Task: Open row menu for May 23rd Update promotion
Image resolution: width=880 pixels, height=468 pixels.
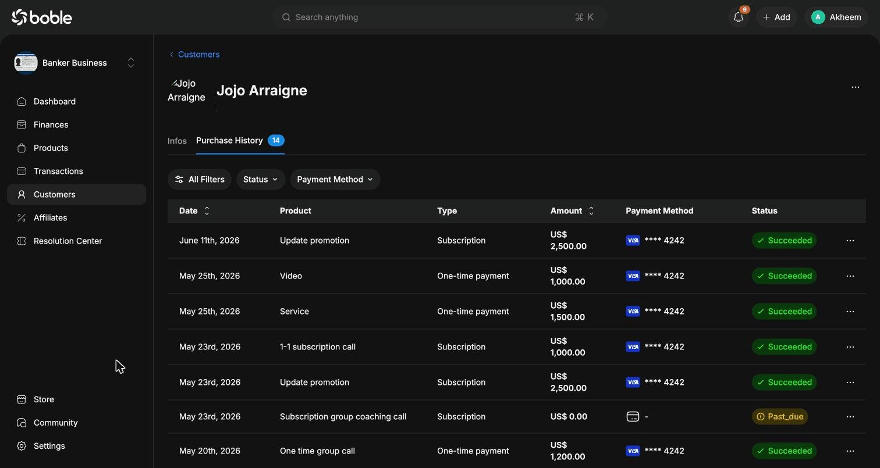Action: 850,383
